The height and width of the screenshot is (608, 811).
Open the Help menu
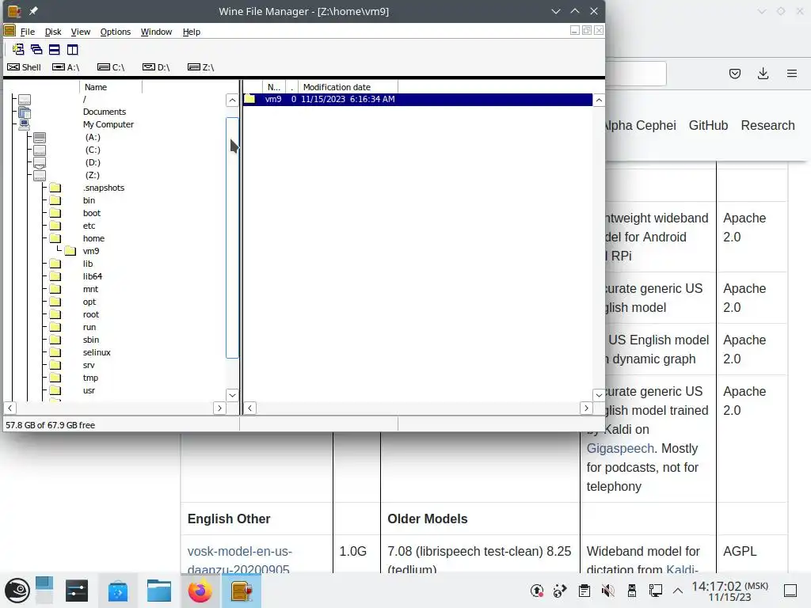[192, 32]
